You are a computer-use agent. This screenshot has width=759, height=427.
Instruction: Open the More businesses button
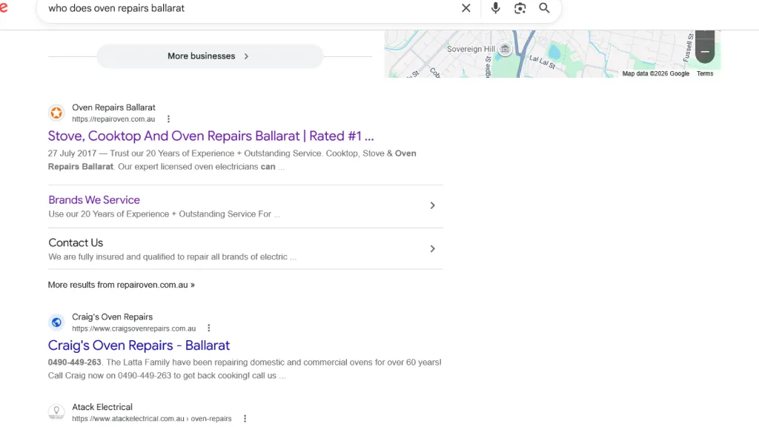click(210, 56)
